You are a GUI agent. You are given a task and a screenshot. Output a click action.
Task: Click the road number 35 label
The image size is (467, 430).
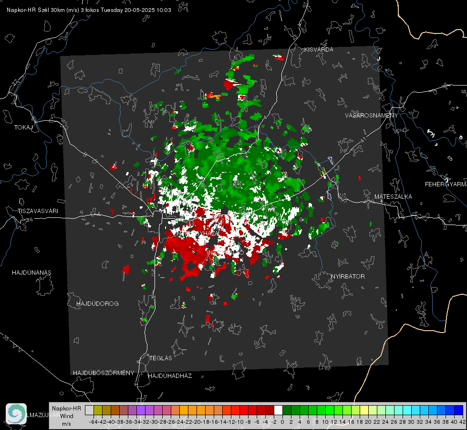click(7, 338)
